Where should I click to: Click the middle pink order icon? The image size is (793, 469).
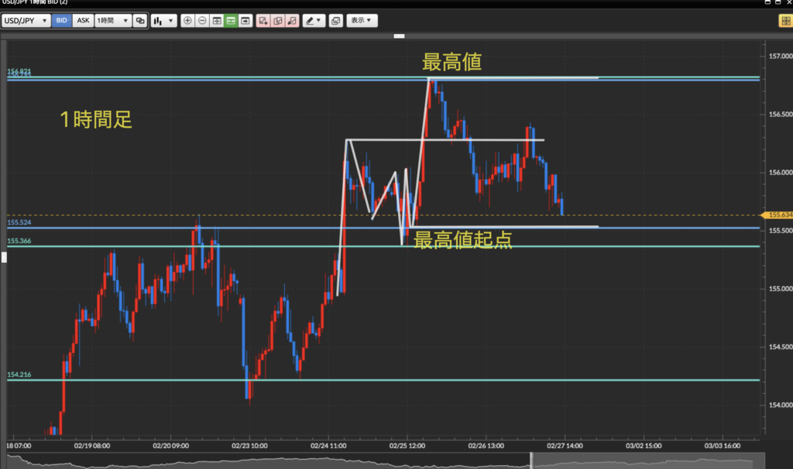(x=277, y=21)
